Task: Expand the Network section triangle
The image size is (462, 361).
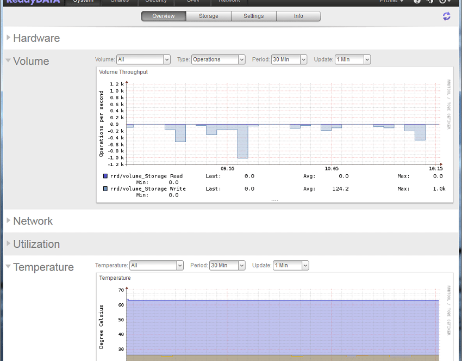Action: pyautogui.click(x=9, y=221)
